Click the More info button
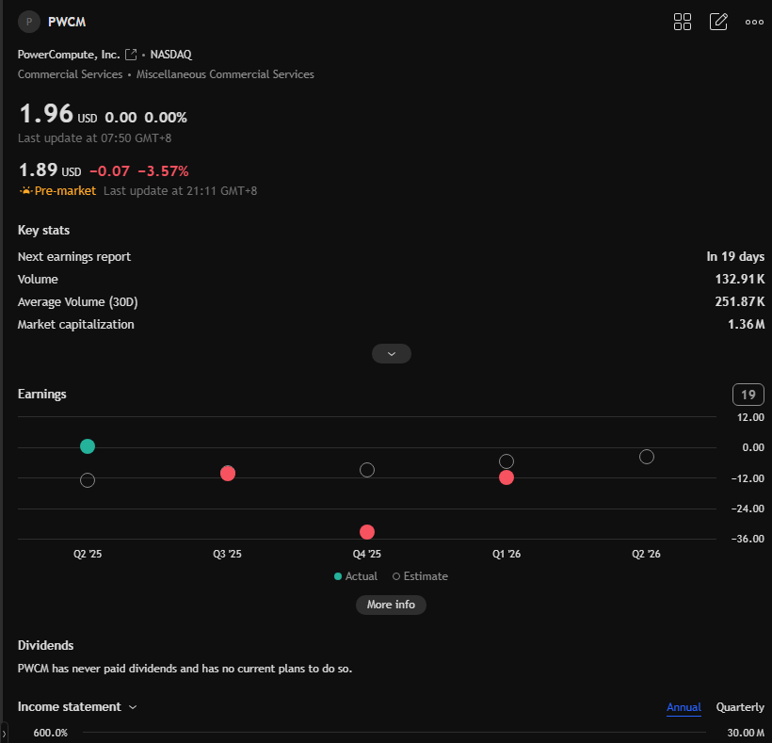 (391, 605)
